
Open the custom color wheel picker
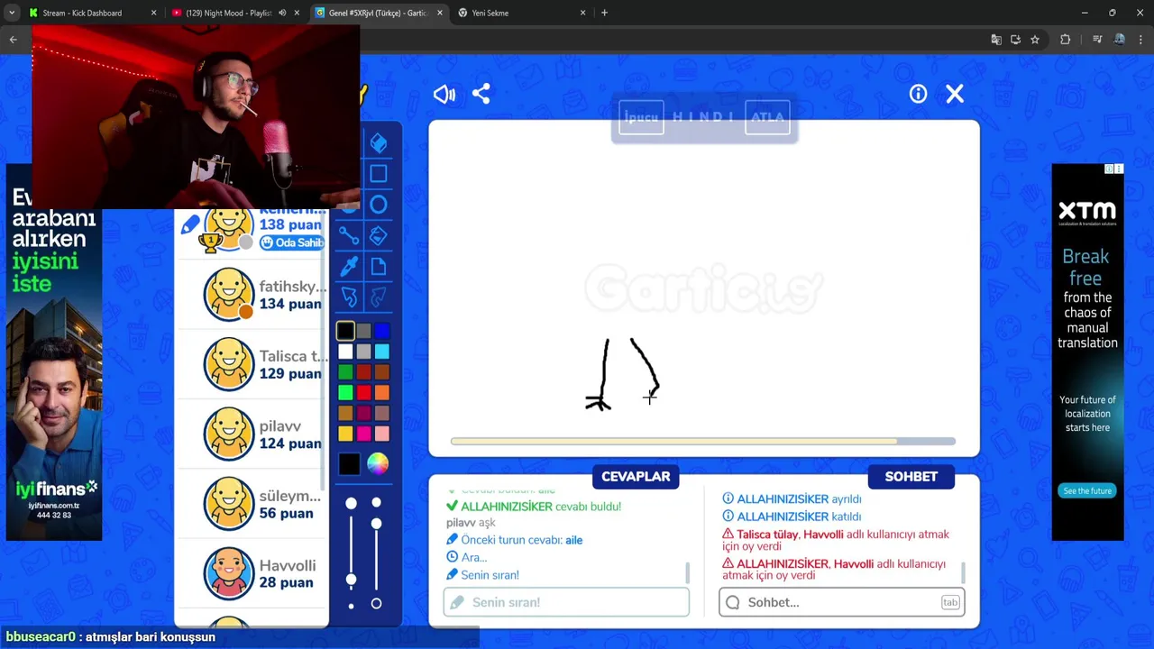[378, 463]
